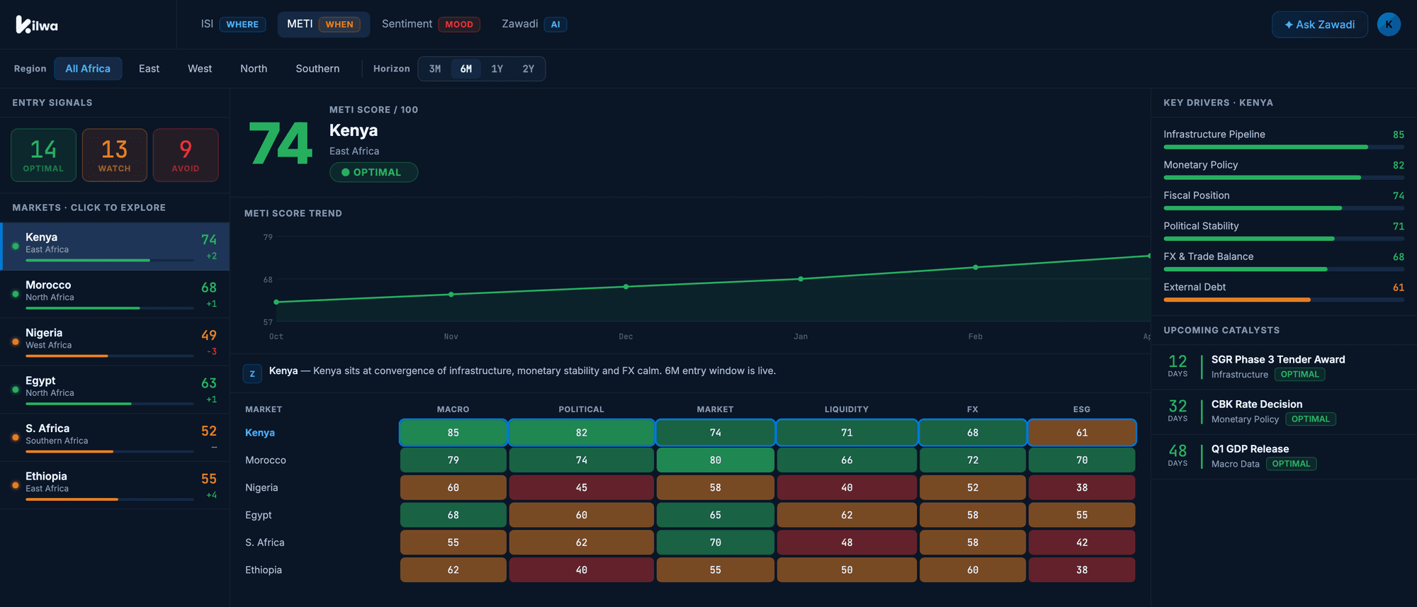The image size is (1417, 607).
Task: Open Q1 GDP Release catalyst
Action: coord(1284,456)
